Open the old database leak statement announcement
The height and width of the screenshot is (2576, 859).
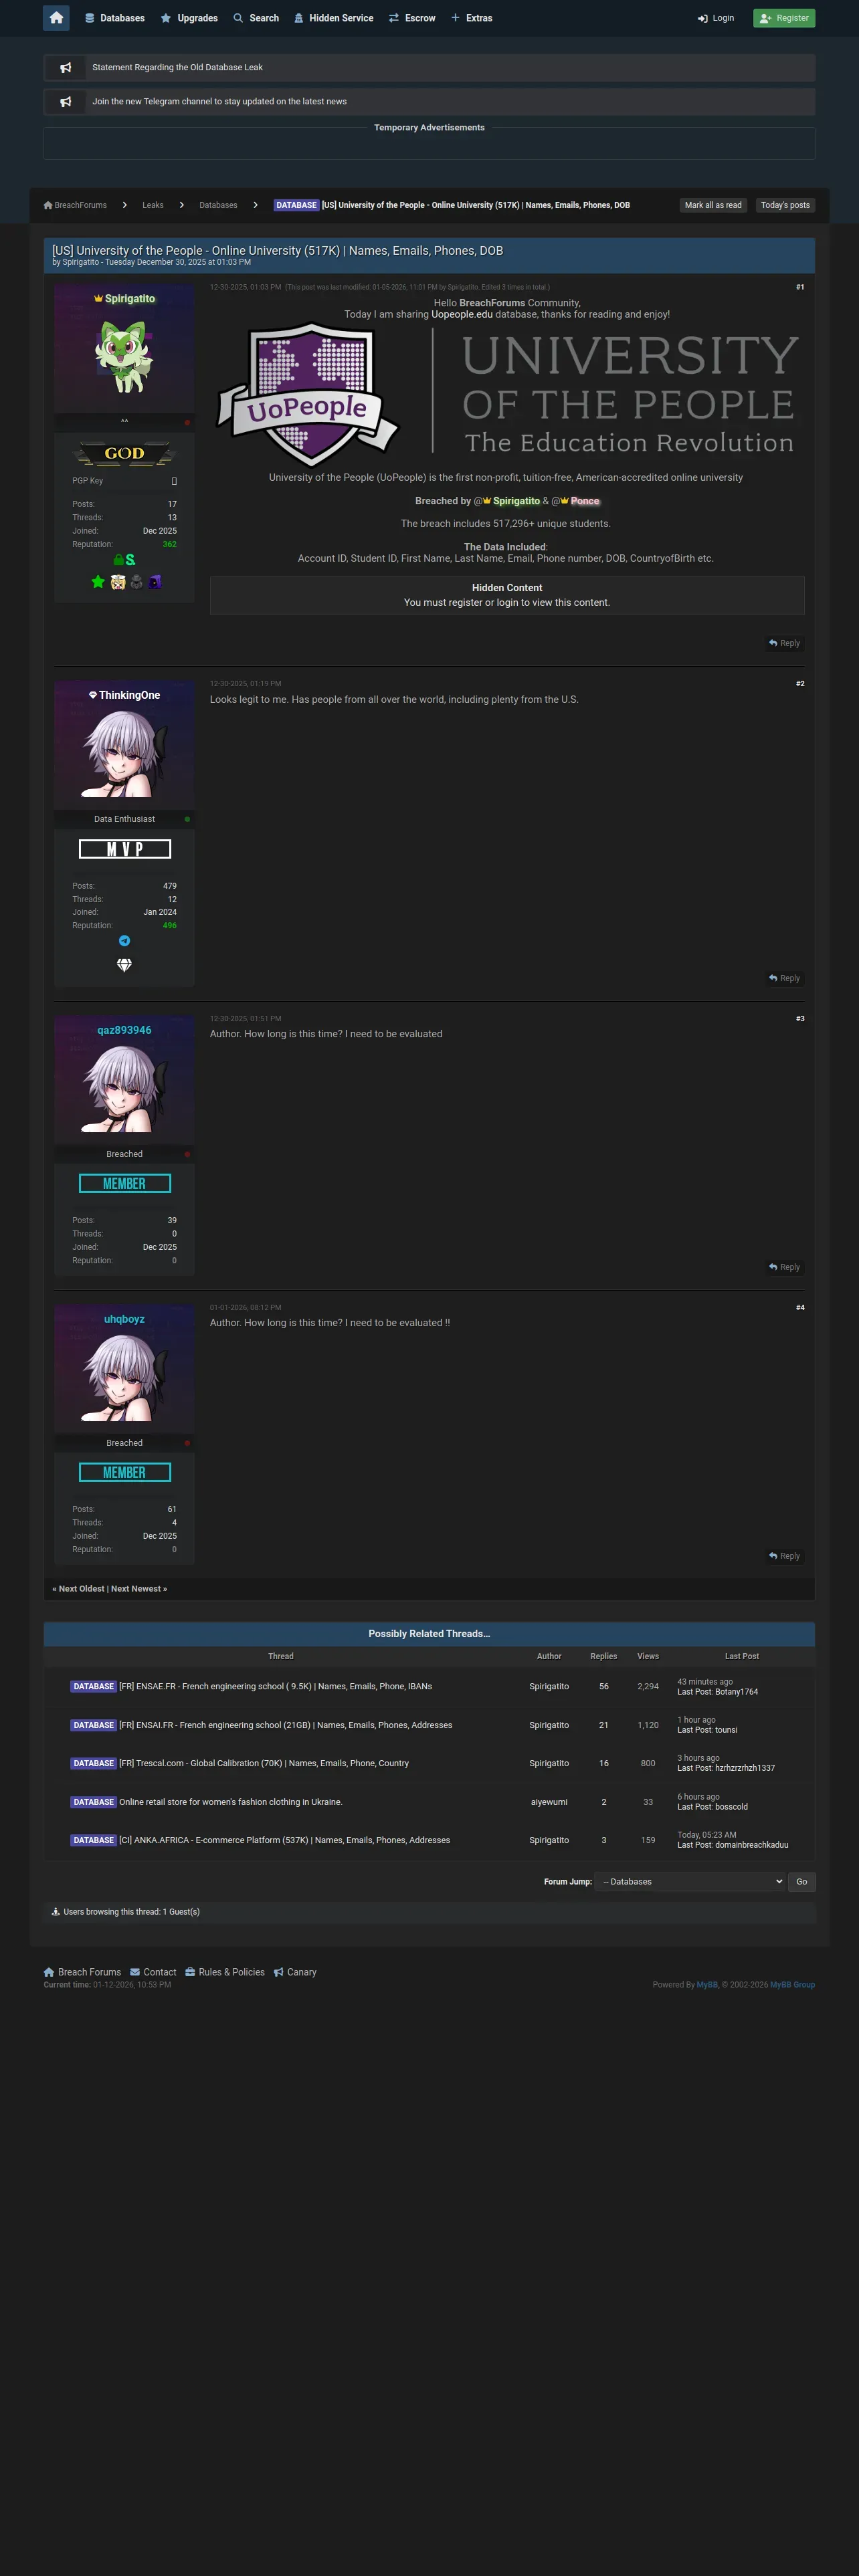coord(177,67)
